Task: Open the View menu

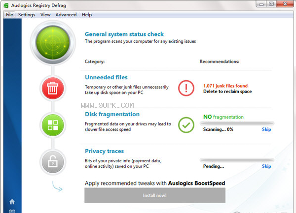Action: click(x=45, y=15)
